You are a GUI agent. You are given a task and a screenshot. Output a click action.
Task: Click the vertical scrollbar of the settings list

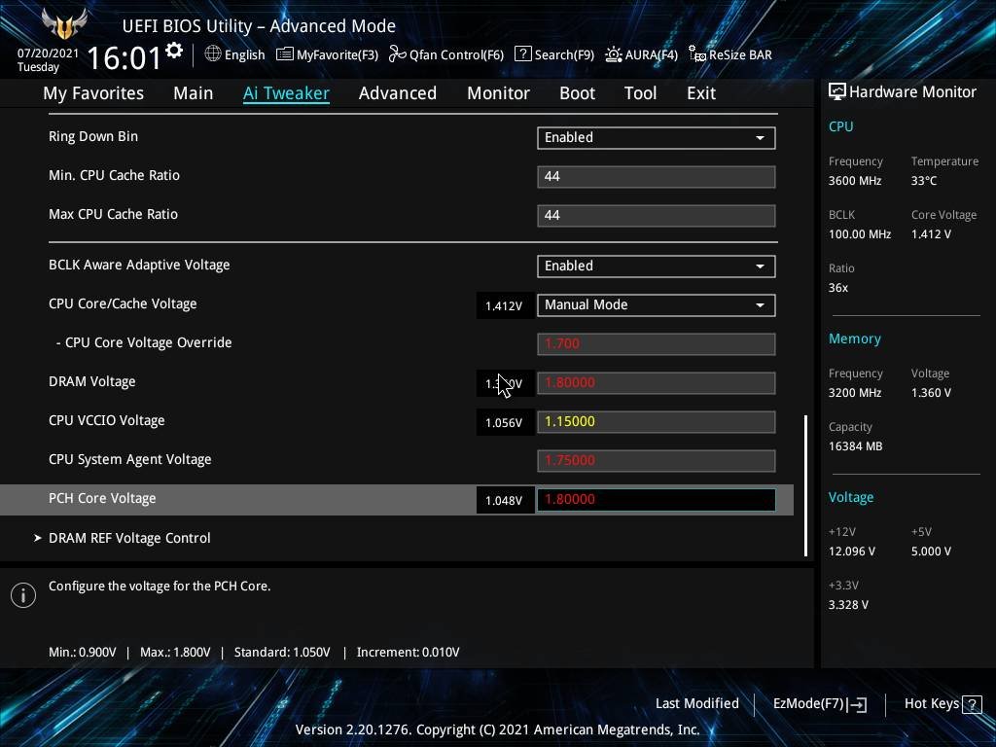[806, 484]
